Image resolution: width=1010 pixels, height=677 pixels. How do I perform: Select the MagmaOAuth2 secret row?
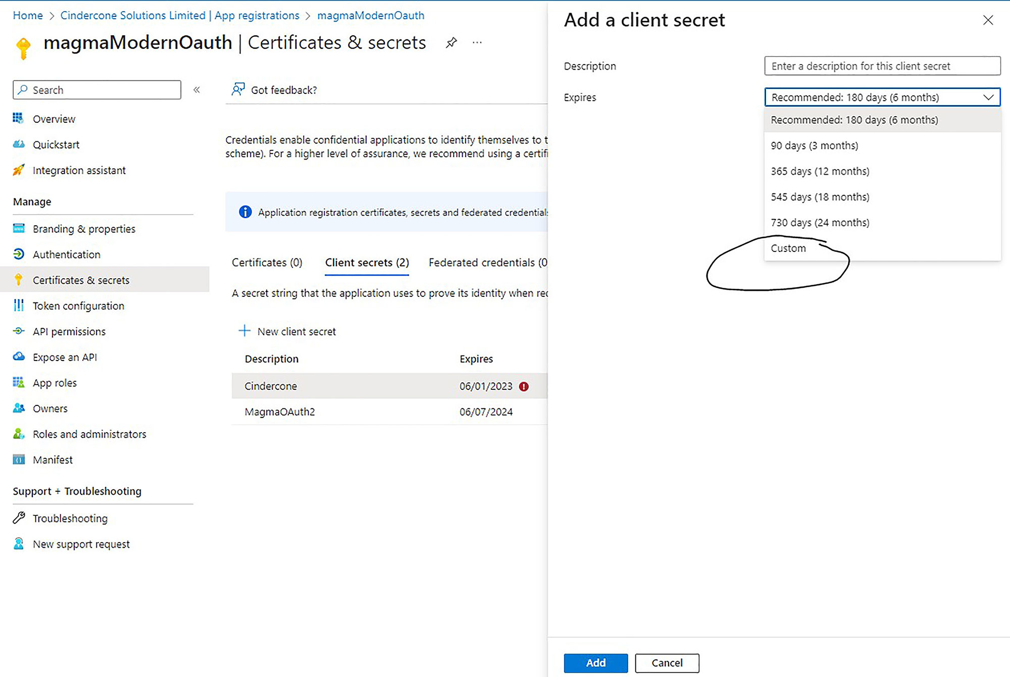pos(389,412)
